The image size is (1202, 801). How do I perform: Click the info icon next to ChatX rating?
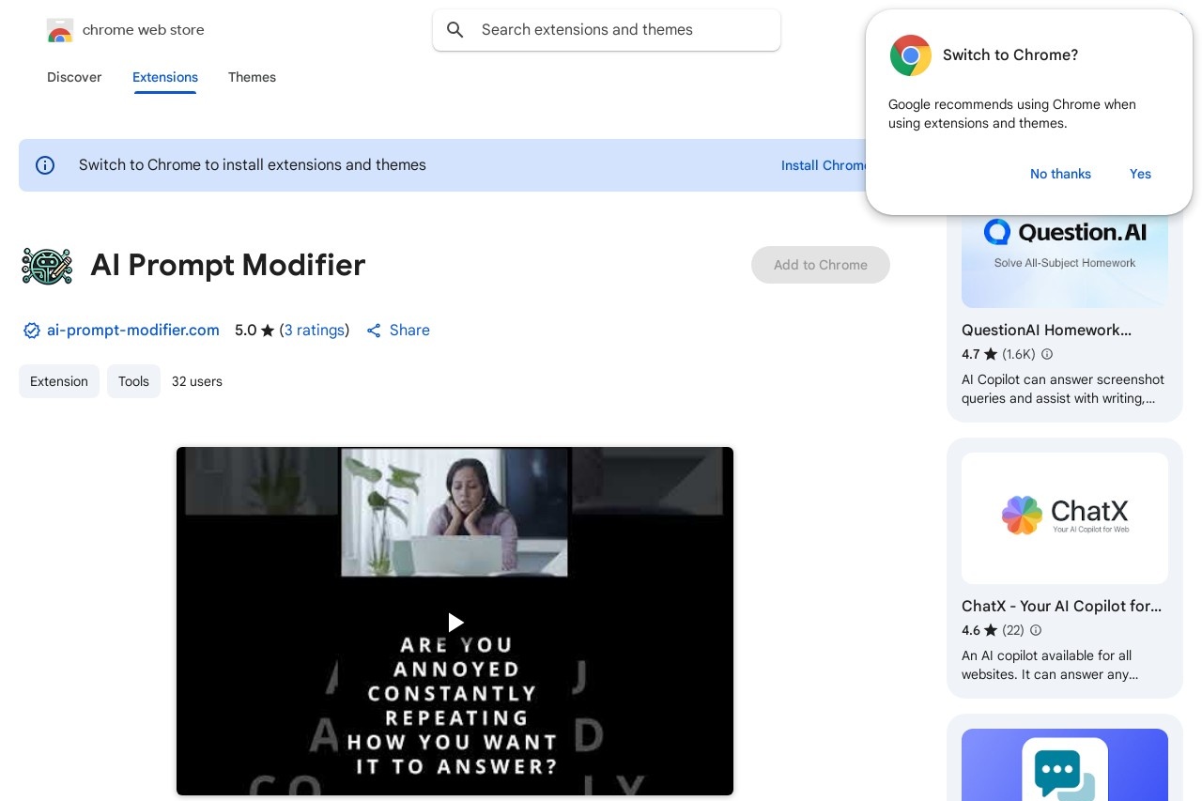click(x=1036, y=630)
